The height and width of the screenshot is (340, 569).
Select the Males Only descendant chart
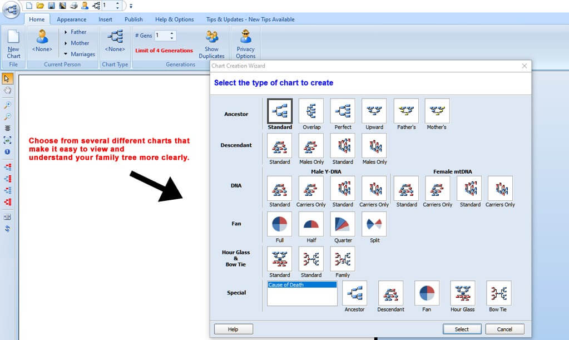(310, 147)
